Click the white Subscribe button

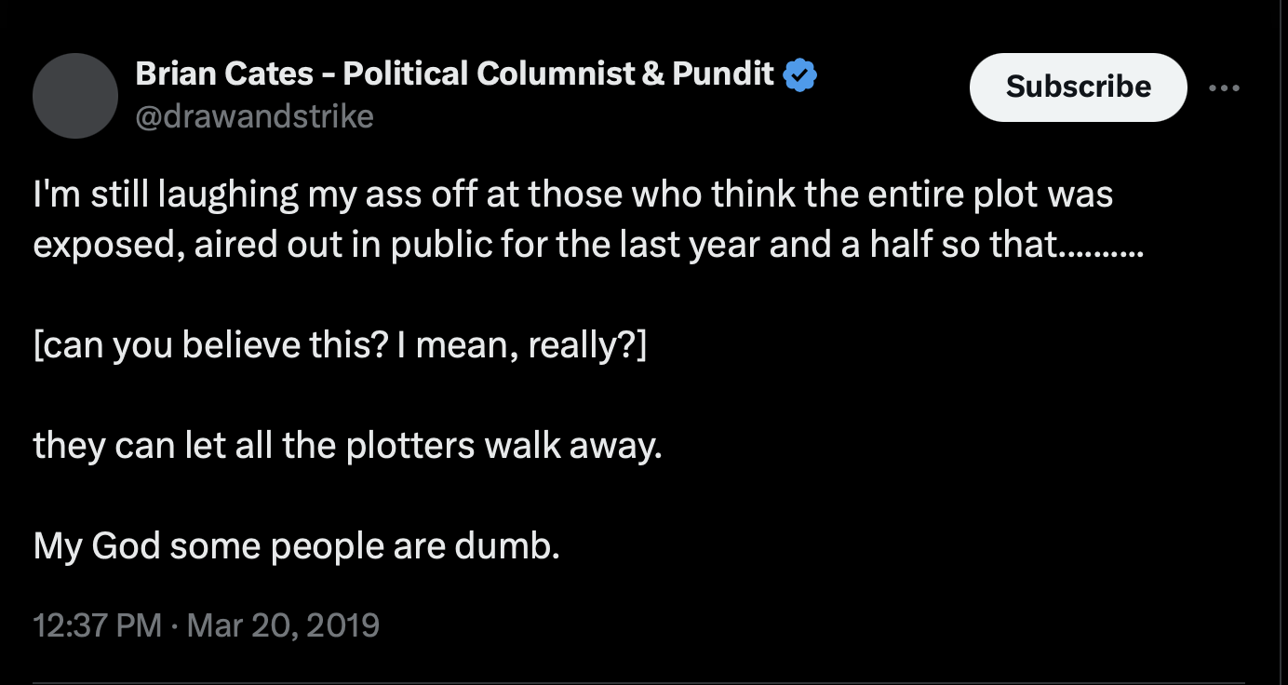(x=1079, y=87)
